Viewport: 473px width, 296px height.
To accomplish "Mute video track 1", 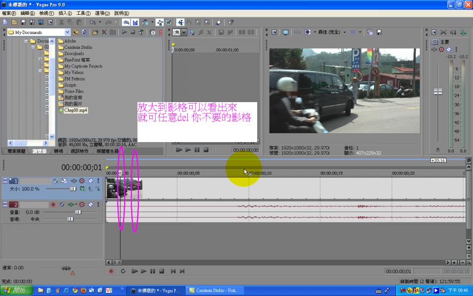I will (x=90, y=181).
